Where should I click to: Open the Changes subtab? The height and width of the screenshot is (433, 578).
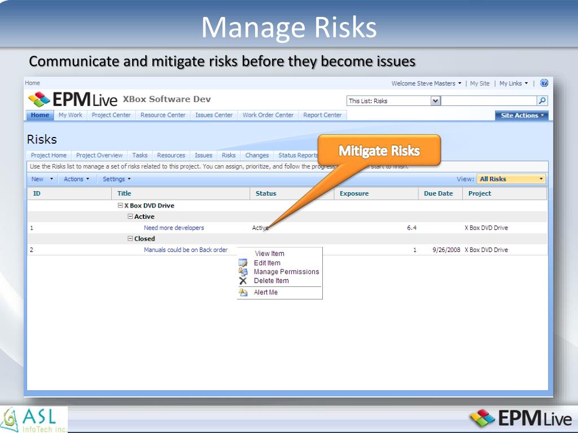(257, 156)
